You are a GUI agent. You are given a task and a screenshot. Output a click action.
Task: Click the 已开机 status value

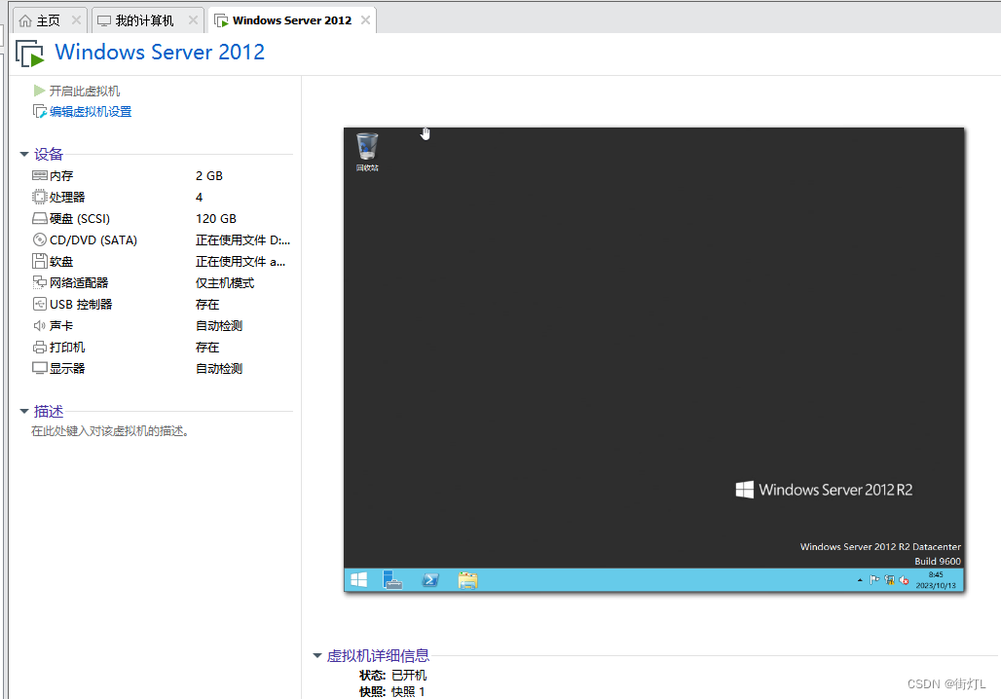pos(409,675)
